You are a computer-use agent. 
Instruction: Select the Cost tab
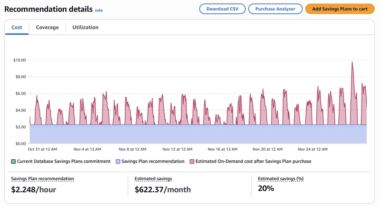coord(17,27)
